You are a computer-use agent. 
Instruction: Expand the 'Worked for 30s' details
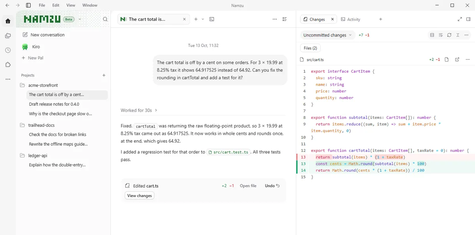(x=139, y=110)
